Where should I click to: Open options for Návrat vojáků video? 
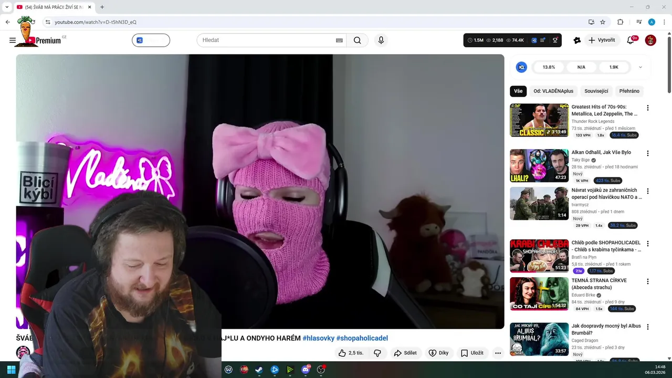point(647,191)
